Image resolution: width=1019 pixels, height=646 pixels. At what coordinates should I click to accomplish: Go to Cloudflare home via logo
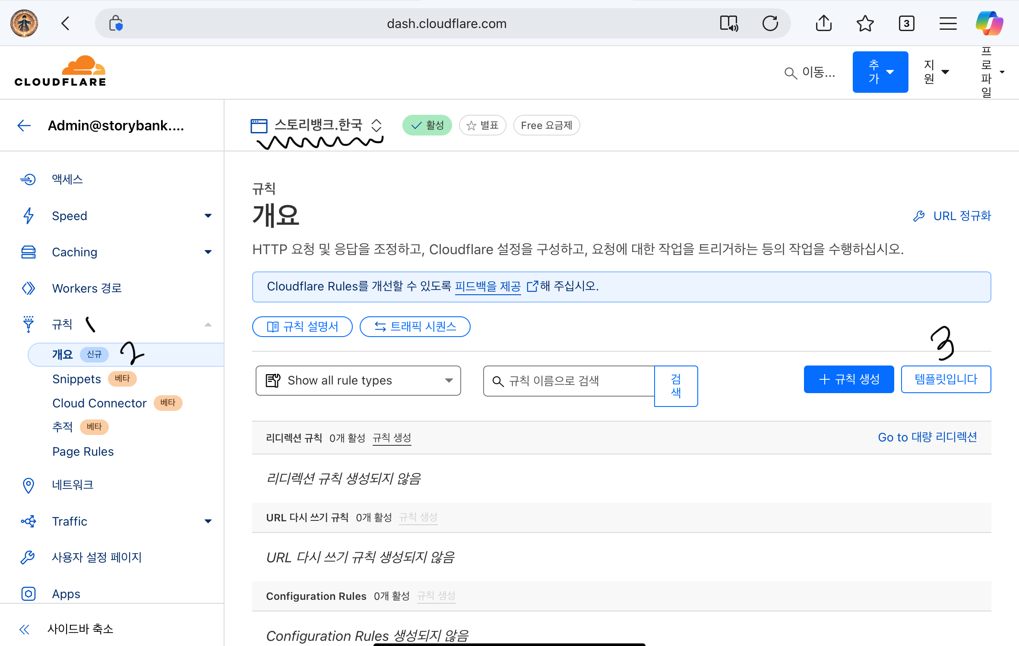point(60,71)
